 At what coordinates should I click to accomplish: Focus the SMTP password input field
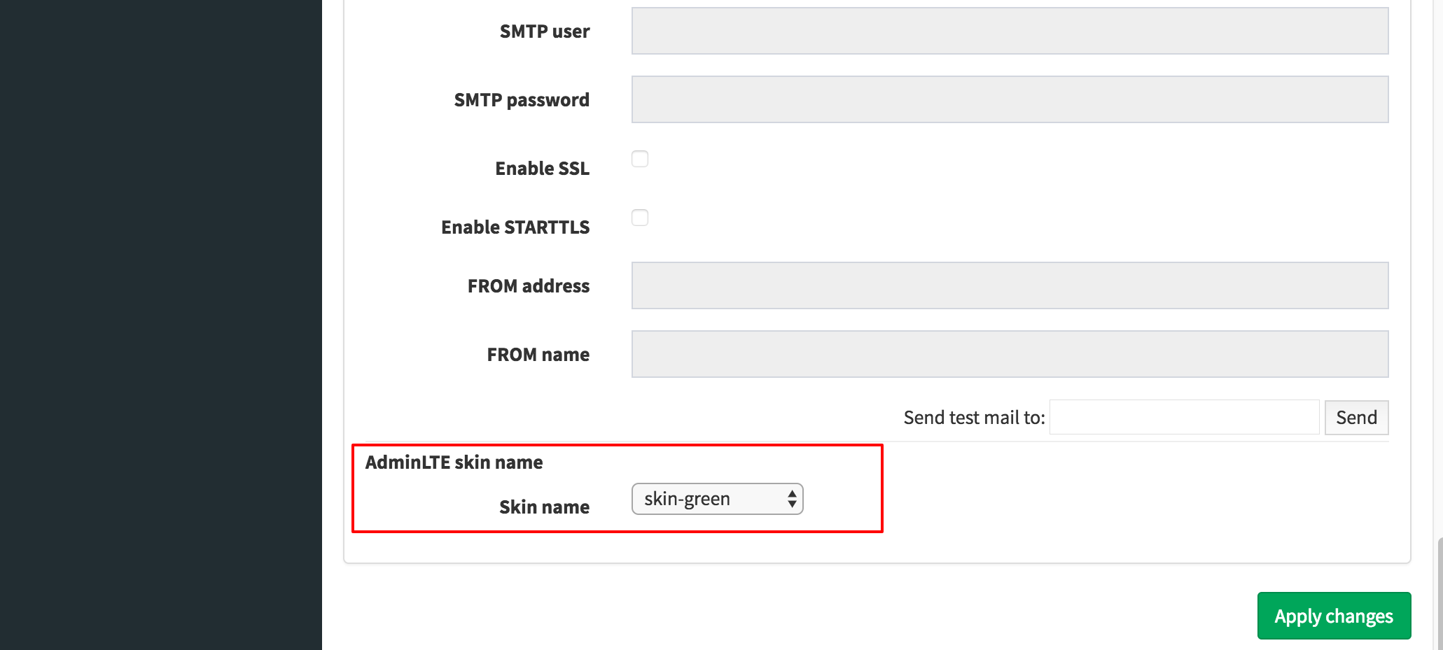click(x=1010, y=99)
